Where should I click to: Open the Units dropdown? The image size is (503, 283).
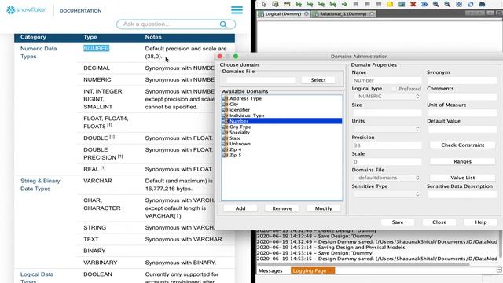[387, 129]
